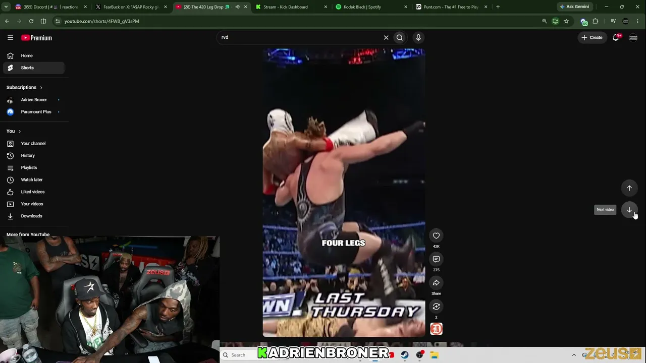Mute the 420 Leg Drop tab audio
Image resolution: width=646 pixels, height=363 pixels.
[x=237, y=7]
